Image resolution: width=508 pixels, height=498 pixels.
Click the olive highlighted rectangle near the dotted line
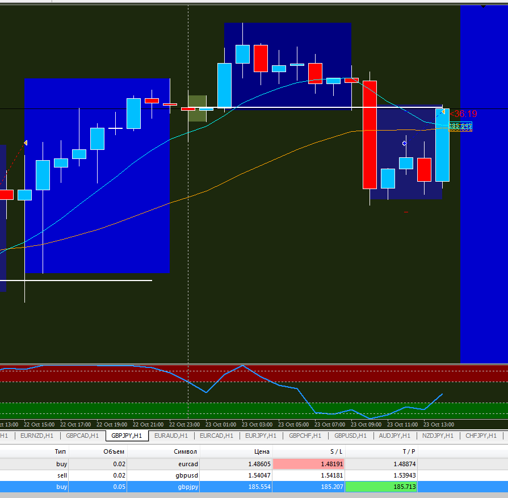click(198, 108)
